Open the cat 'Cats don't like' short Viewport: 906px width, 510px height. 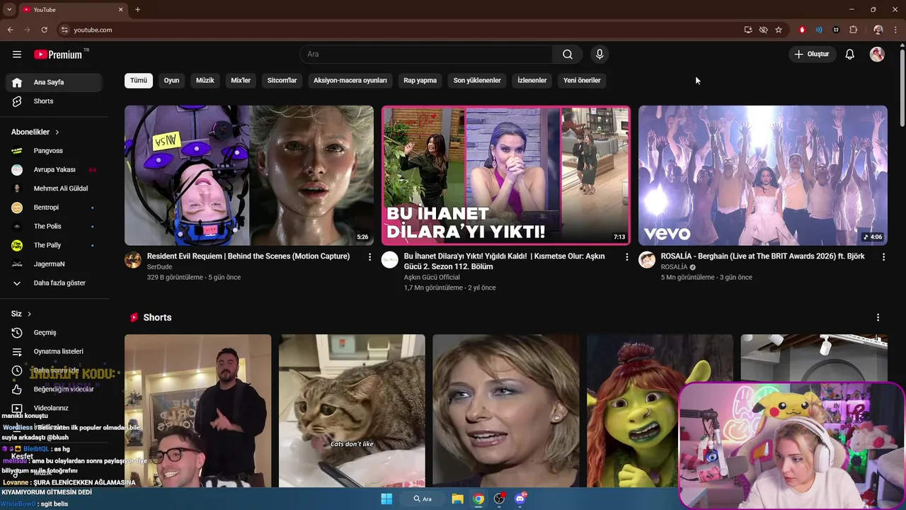click(x=352, y=411)
